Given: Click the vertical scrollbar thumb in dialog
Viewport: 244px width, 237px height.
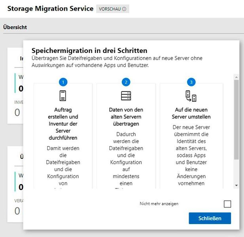Looking at the screenshot, I should coord(236,120).
